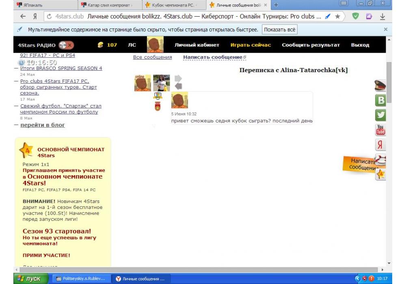This screenshot has width=406, height=284.
Task: Click the 10:17 taskbar clock
Action: (382, 279)
